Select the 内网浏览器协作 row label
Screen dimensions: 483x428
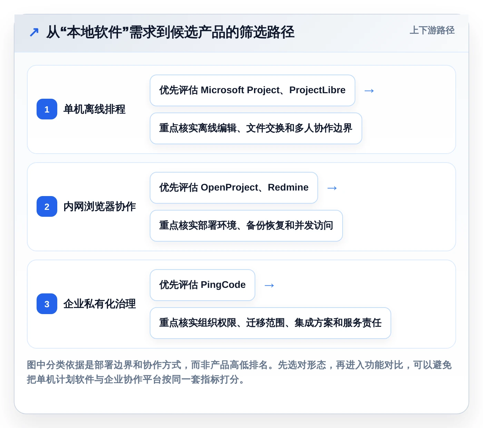99,206
